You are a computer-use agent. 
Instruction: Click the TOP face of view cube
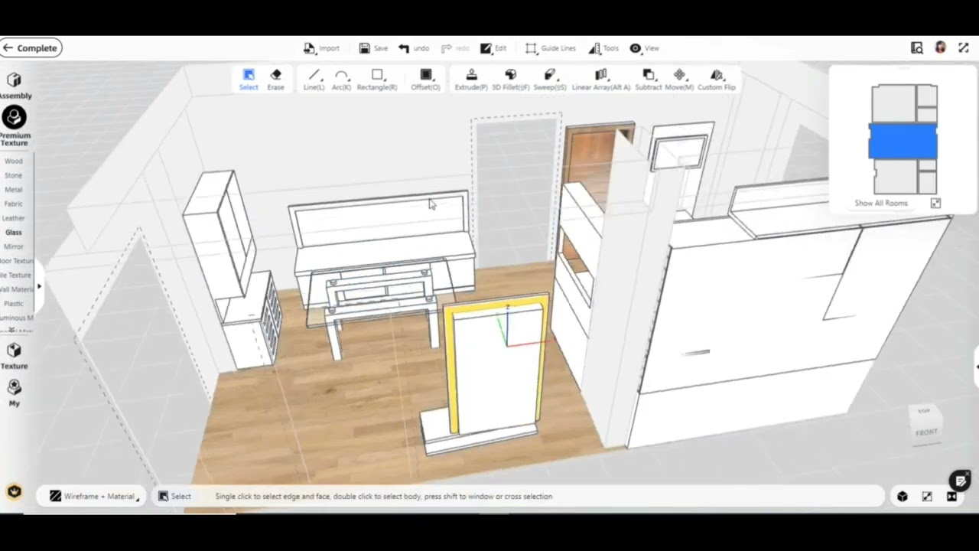(924, 412)
